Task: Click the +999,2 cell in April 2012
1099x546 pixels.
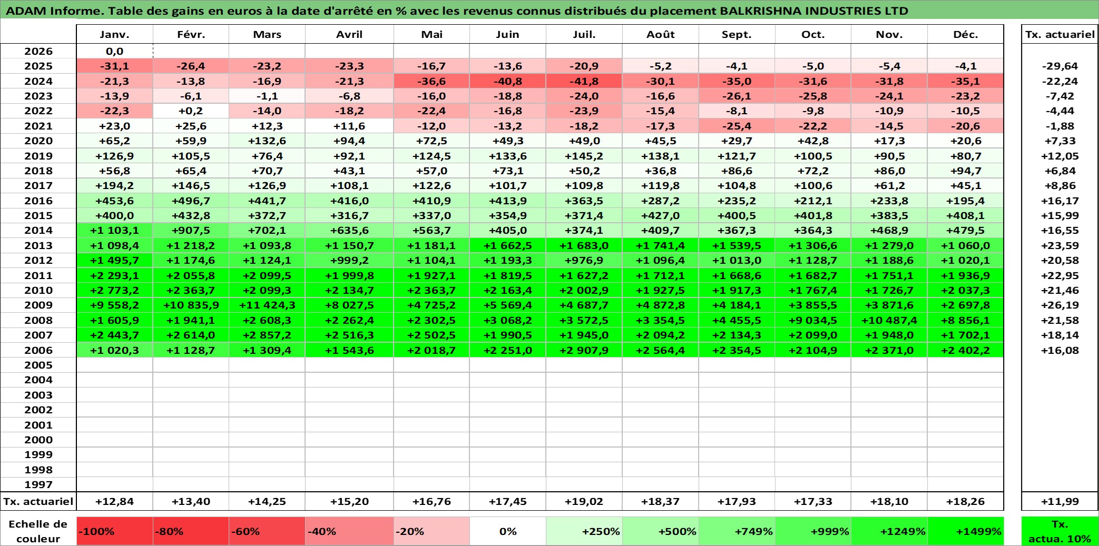Action: coord(349,260)
